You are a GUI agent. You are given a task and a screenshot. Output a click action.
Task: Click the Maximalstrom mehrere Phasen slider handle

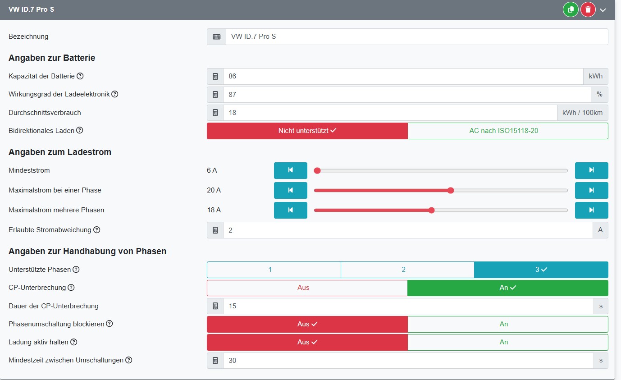(x=432, y=210)
